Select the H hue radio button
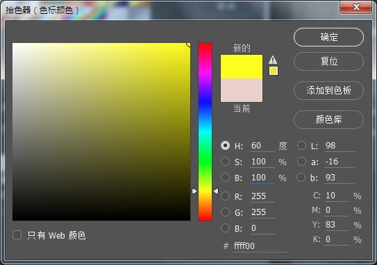 [x=225, y=146]
